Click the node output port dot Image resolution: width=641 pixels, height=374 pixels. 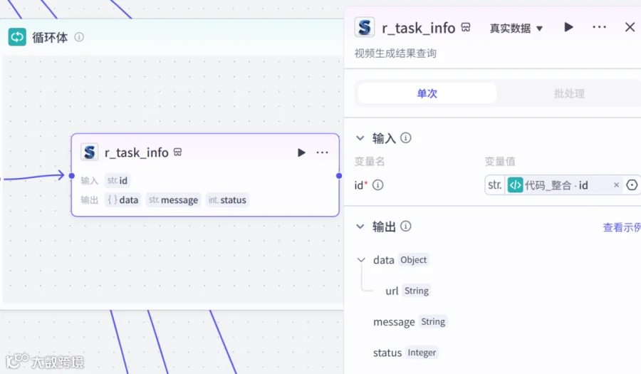[339, 176]
